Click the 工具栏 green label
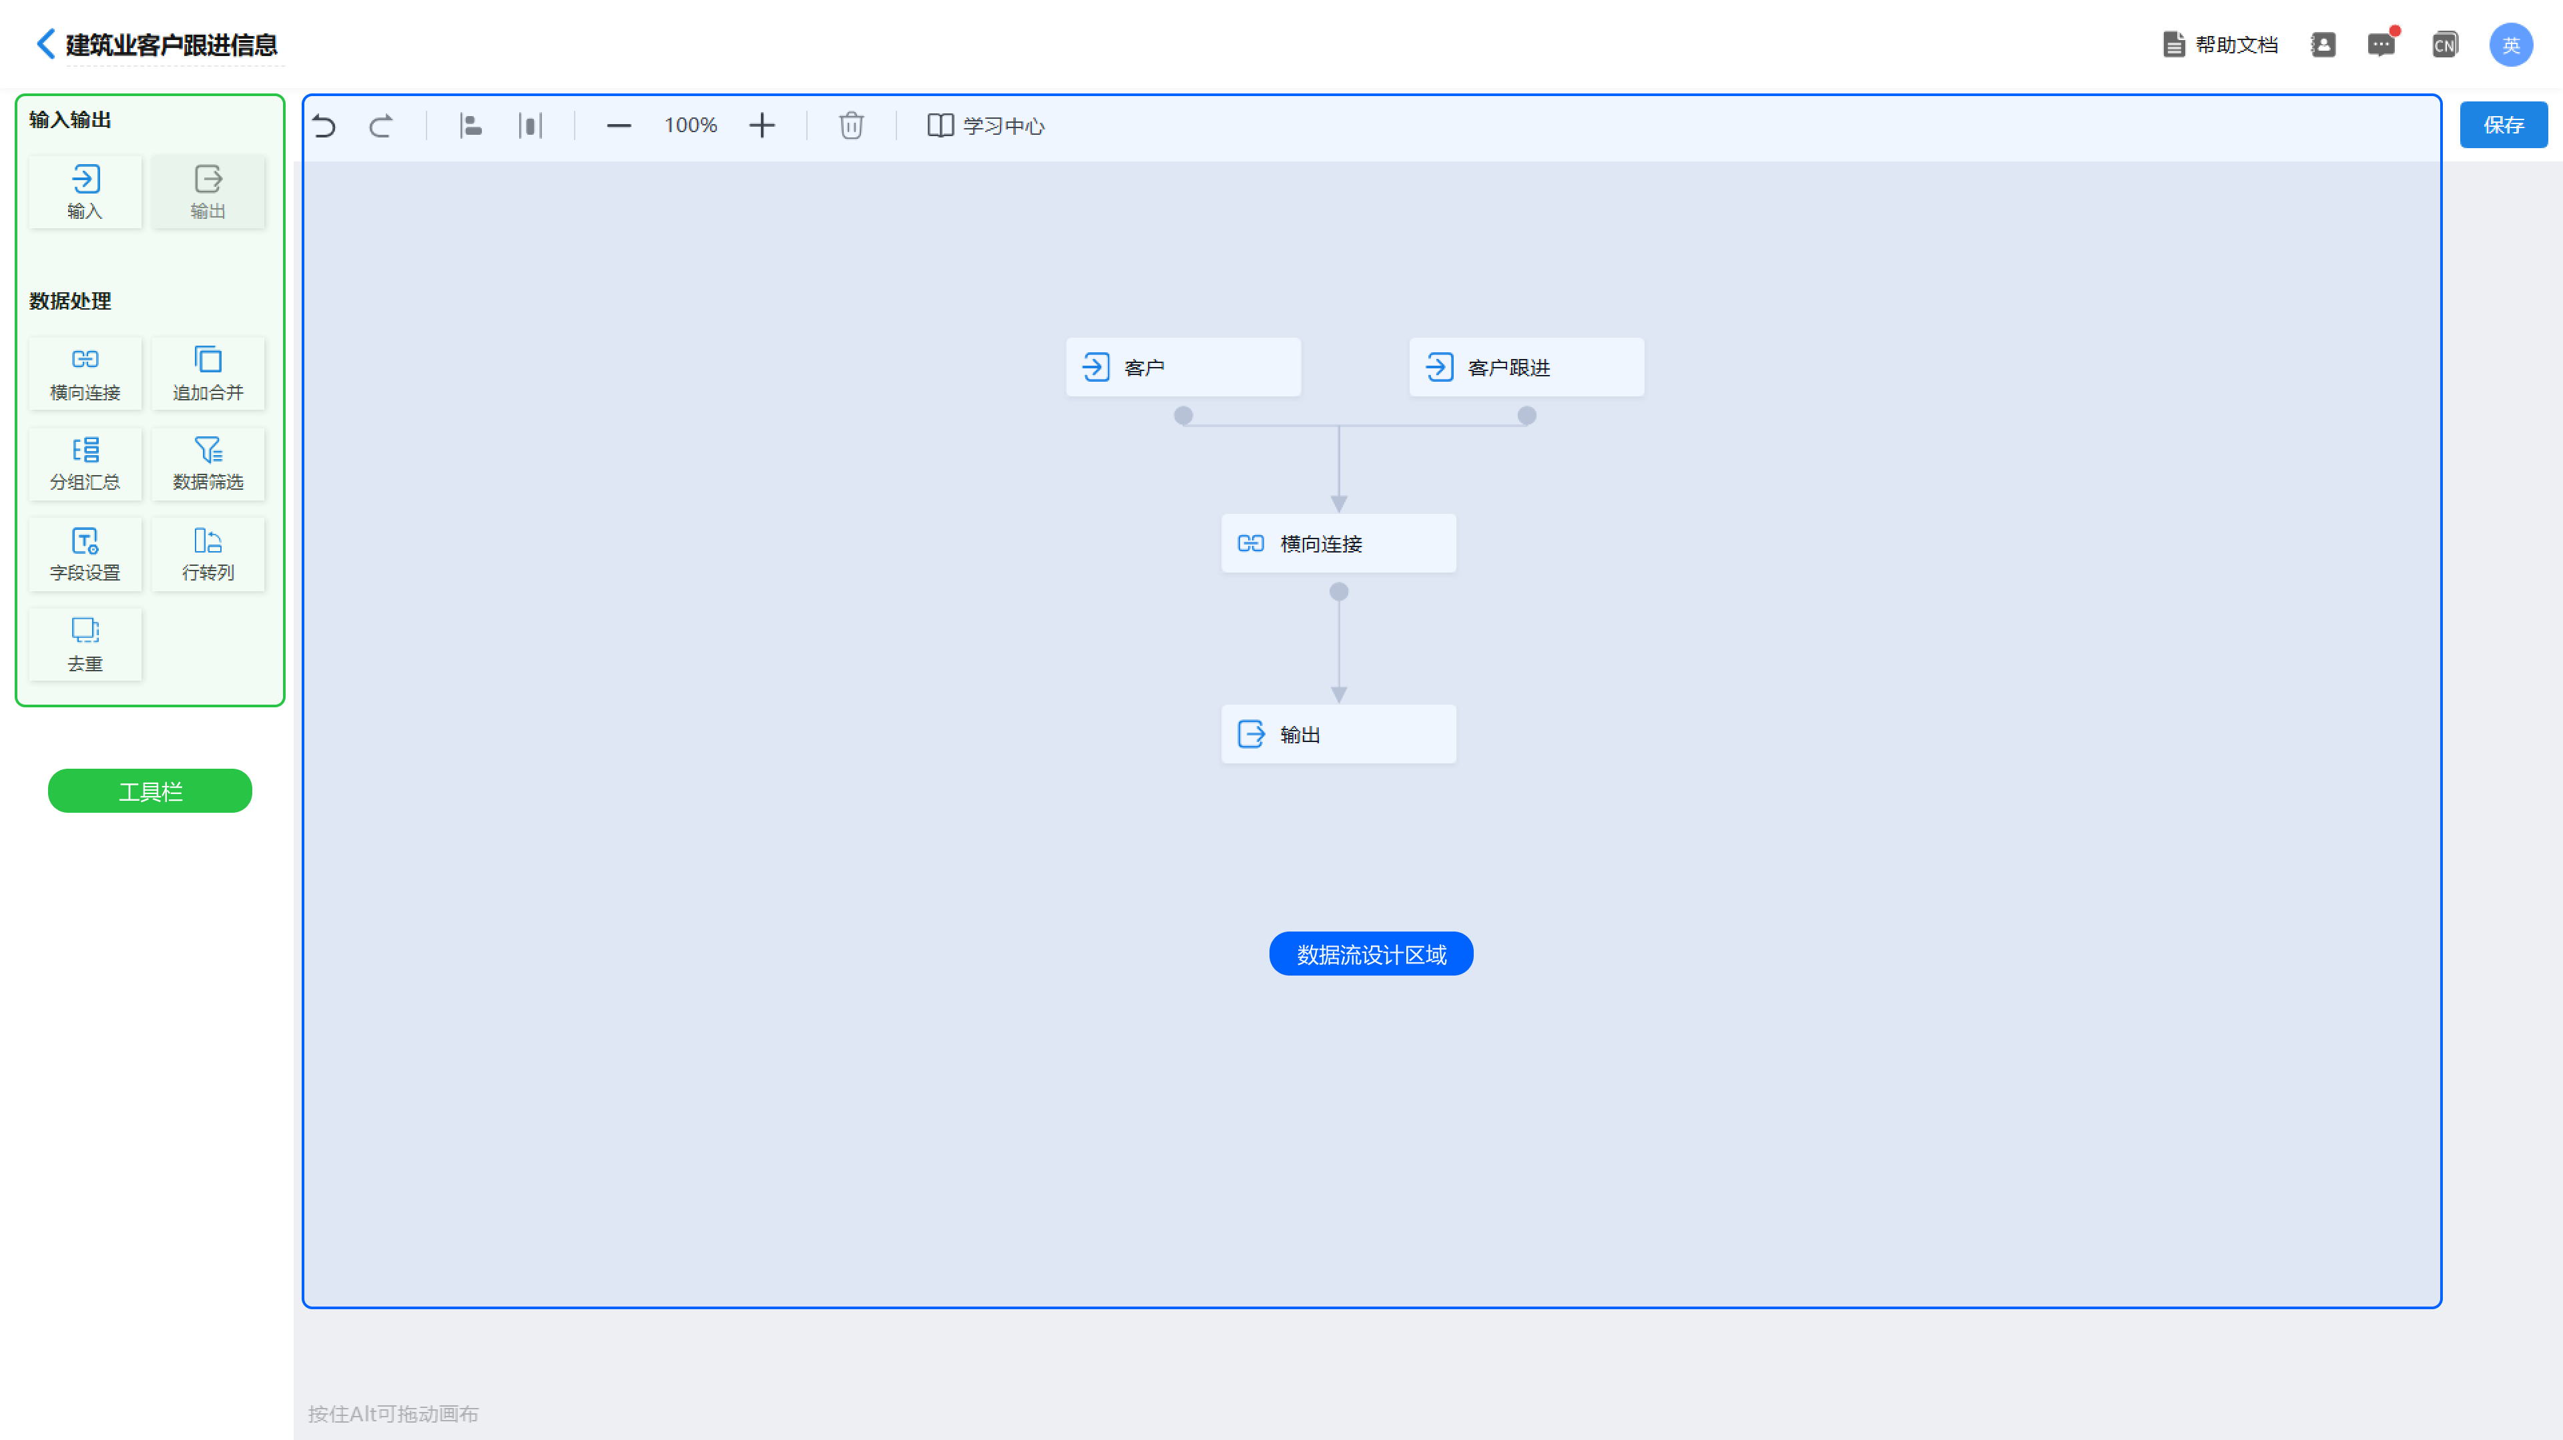Viewport: 2563px width, 1440px height. tap(150, 791)
